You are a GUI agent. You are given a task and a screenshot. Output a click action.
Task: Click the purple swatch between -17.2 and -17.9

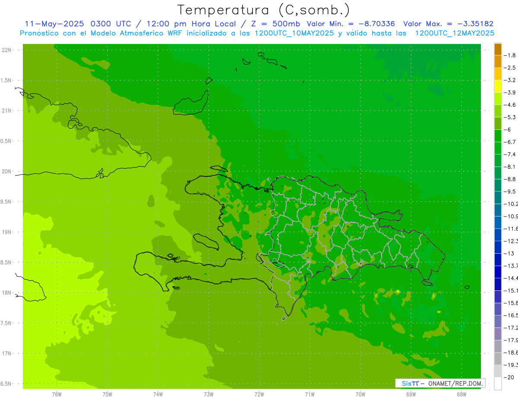tap(498, 334)
